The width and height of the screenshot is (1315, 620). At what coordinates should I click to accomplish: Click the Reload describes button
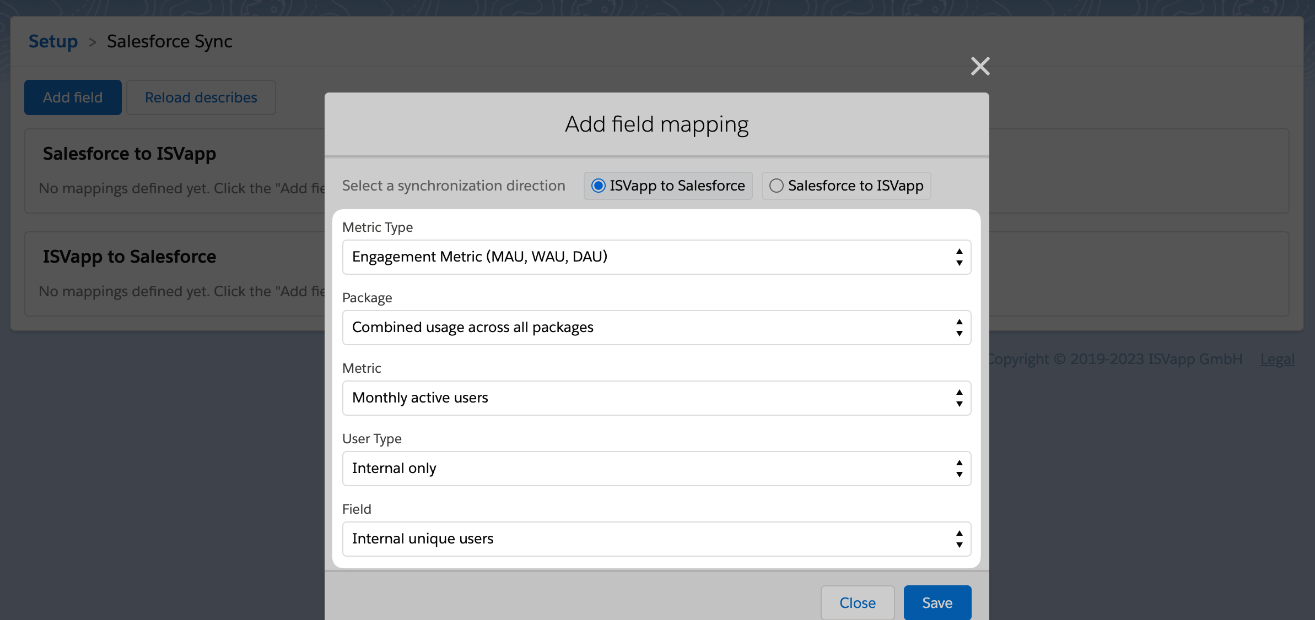(x=201, y=97)
